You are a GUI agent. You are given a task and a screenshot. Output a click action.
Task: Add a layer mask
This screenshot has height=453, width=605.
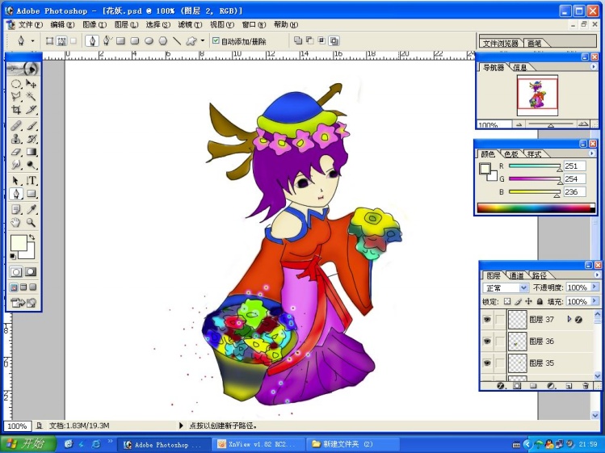517,385
